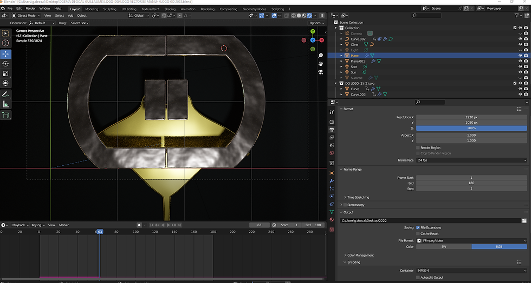The height and width of the screenshot is (283, 531).
Task: Click the Add Cube tool icon
Action: [6, 115]
